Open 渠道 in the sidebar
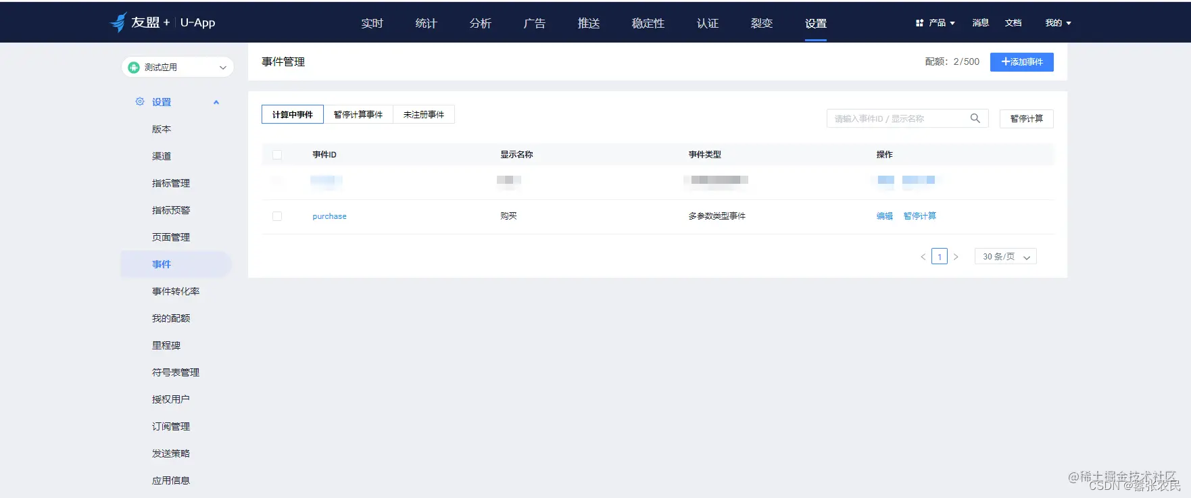 162,156
